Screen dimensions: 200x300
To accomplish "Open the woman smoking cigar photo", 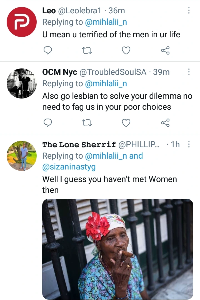I will point(118,249).
